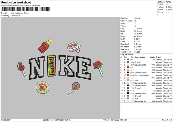Viewport: 173px width, 122px height.
Task: Click design name 'nike pulparindo 5,8 in'
Action: pyautogui.click(x=20, y=13)
